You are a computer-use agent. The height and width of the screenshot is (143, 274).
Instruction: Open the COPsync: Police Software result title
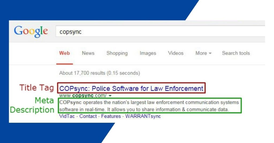[131, 88]
